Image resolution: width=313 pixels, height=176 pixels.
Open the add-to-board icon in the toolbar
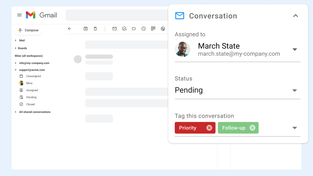pos(153,28)
